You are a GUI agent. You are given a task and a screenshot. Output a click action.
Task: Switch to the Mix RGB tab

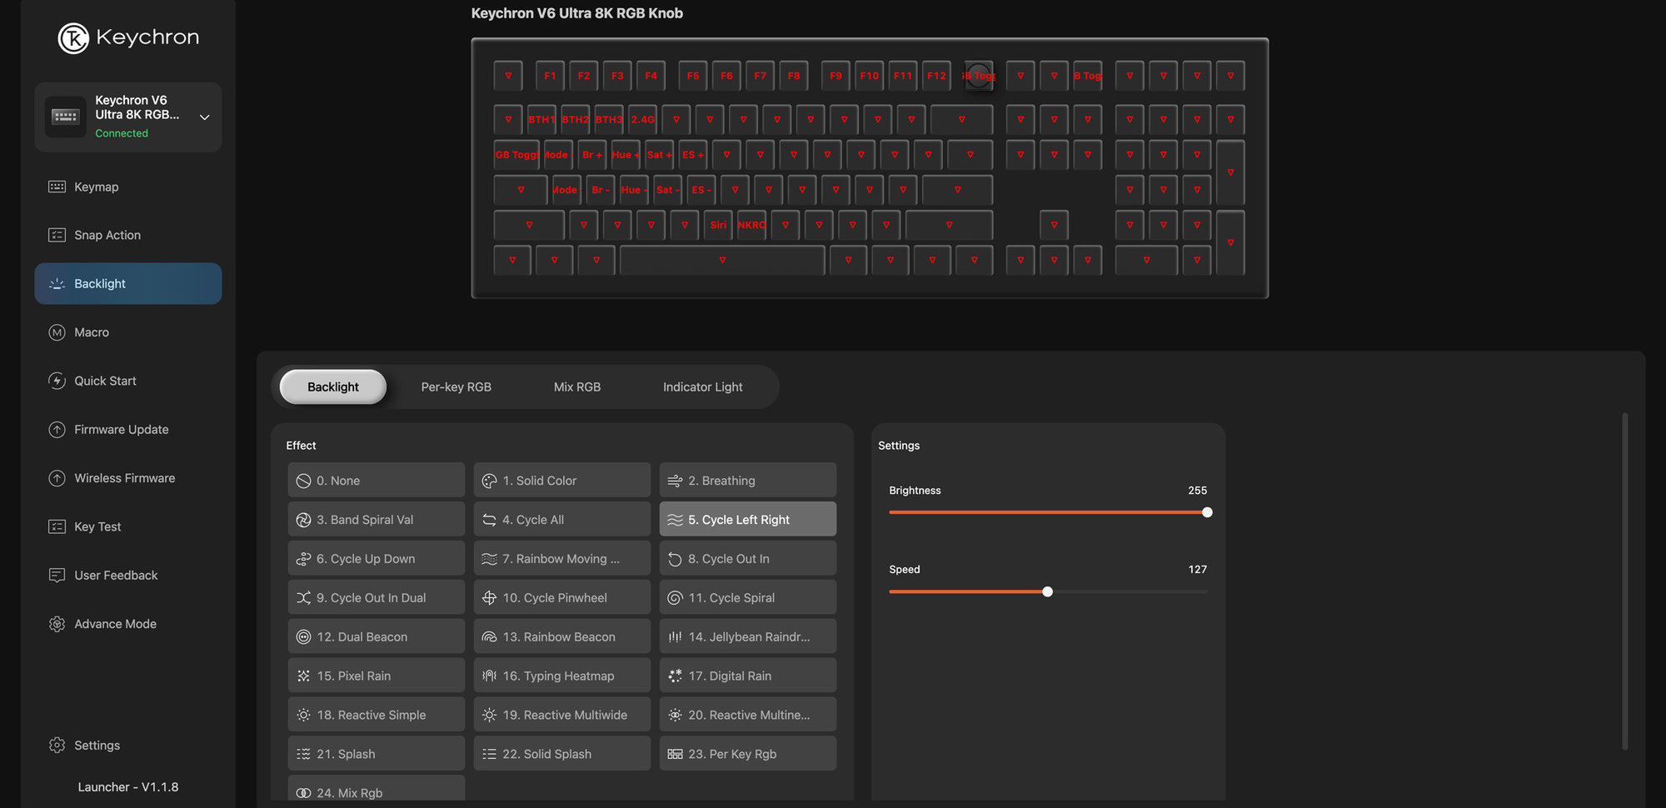[576, 387]
